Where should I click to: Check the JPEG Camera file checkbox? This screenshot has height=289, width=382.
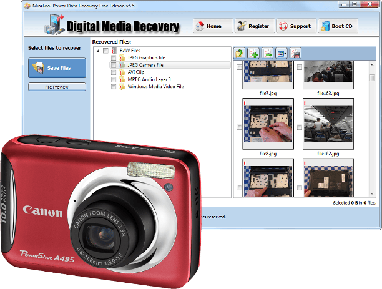coord(114,65)
